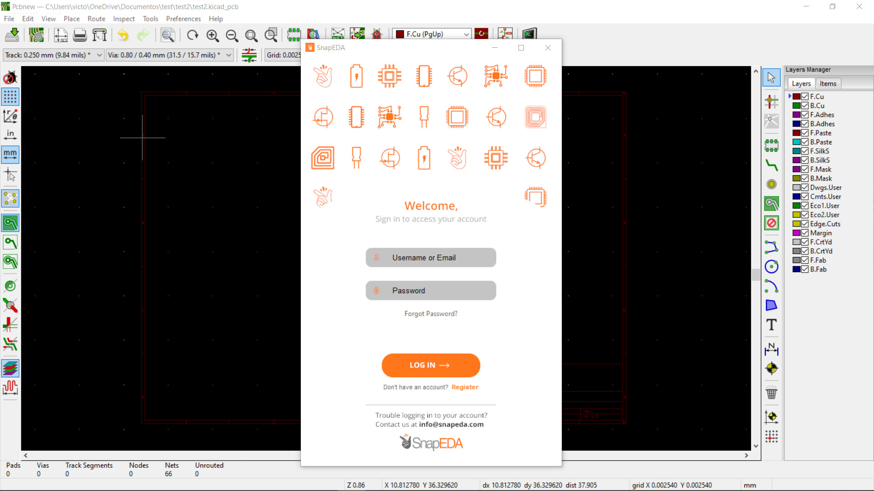Select the Draw arc tool
The width and height of the screenshot is (874, 491).
pyautogui.click(x=772, y=286)
